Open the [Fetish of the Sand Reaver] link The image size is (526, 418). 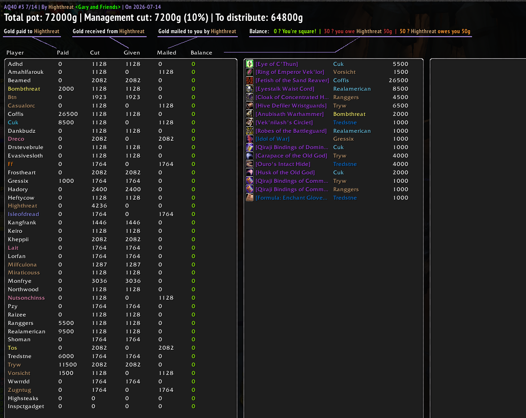[x=292, y=81]
